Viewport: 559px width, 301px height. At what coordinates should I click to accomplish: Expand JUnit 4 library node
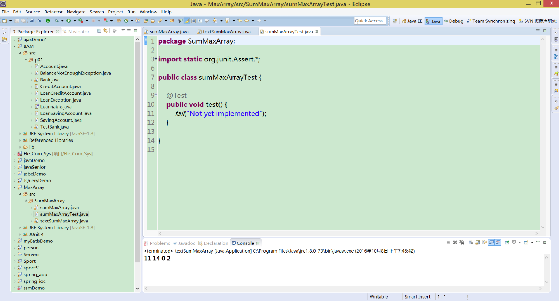tap(20, 234)
